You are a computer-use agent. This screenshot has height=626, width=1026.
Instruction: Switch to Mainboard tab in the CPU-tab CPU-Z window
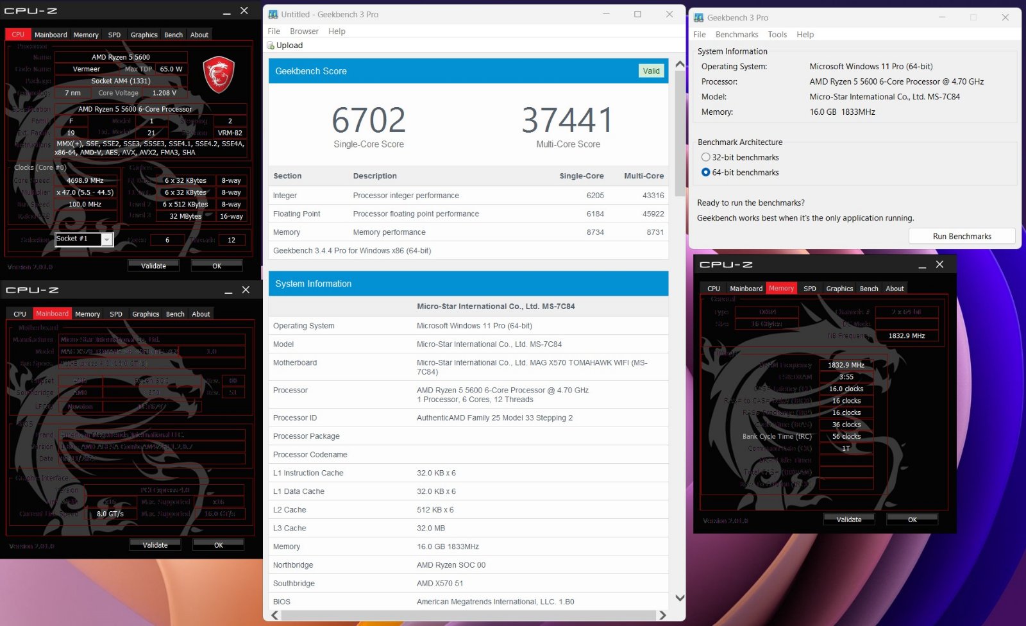pyautogui.click(x=51, y=35)
